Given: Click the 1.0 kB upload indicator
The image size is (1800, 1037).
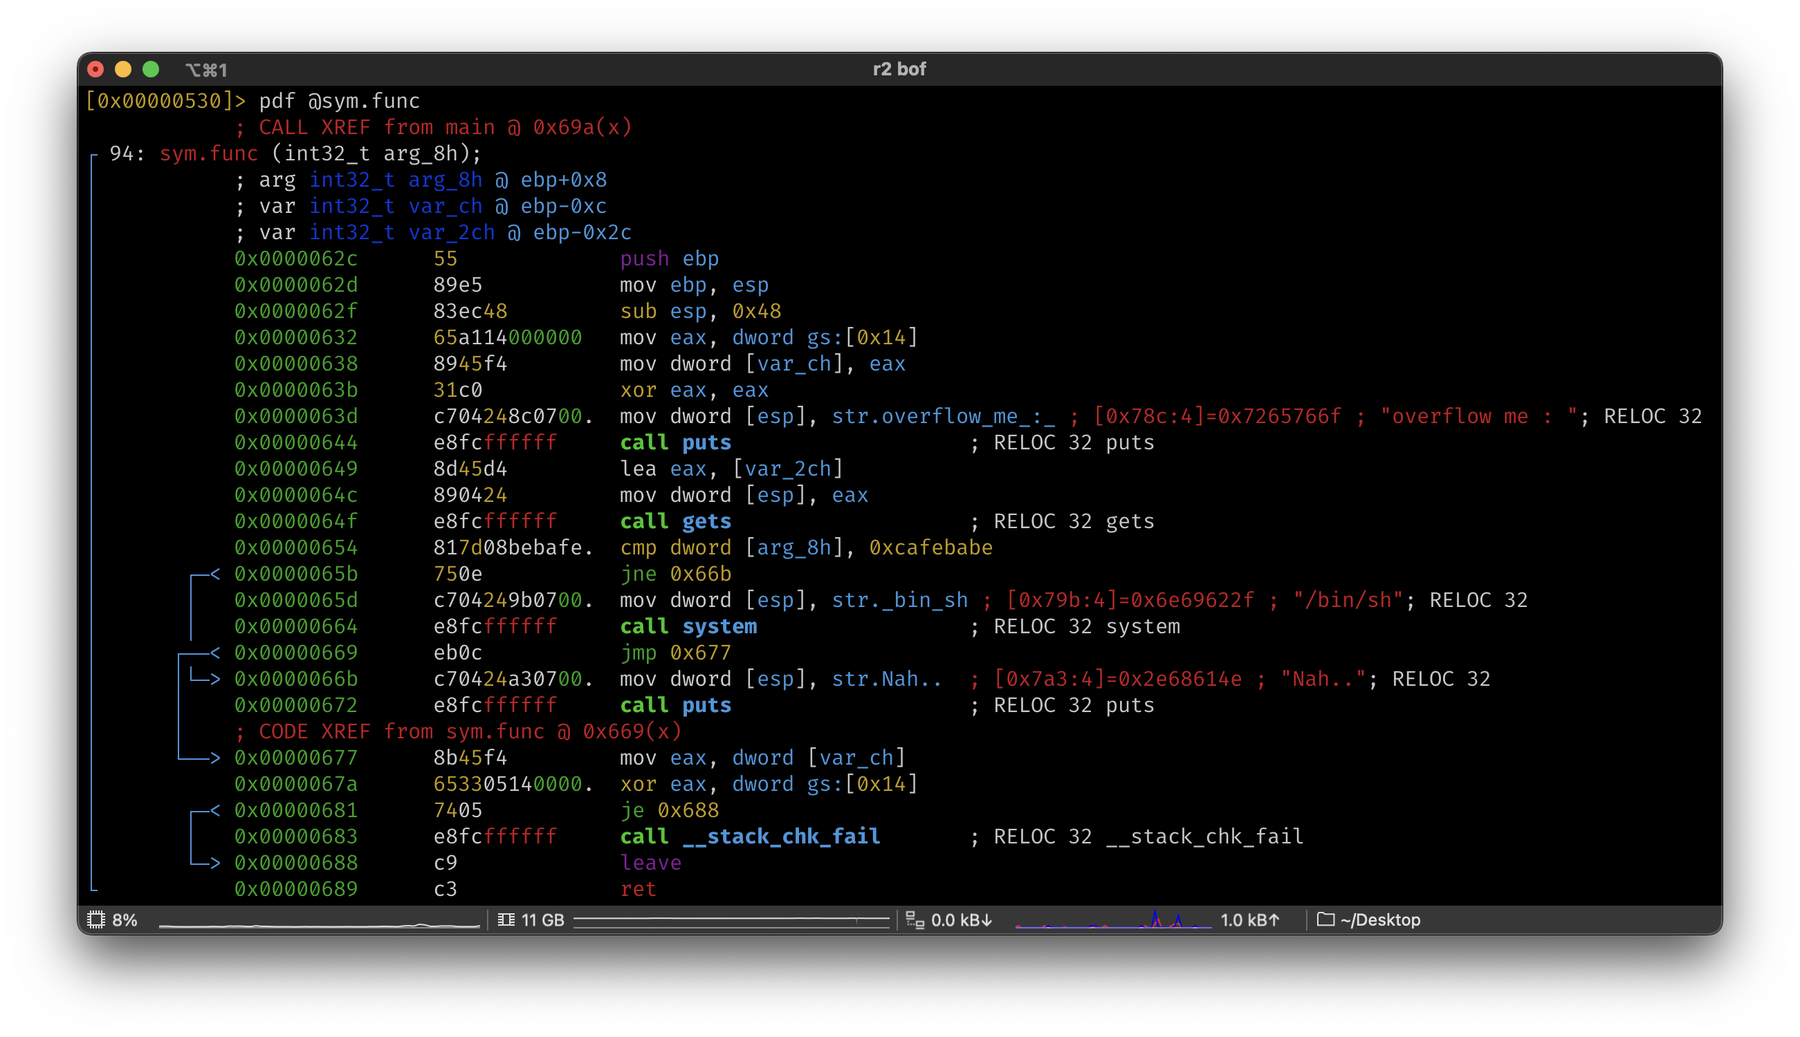Looking at the screenshot, I should click(x=1250, y=919).
